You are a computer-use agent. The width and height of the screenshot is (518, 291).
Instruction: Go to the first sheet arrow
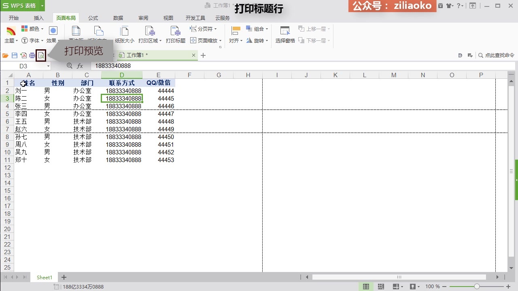click(6, 277)
